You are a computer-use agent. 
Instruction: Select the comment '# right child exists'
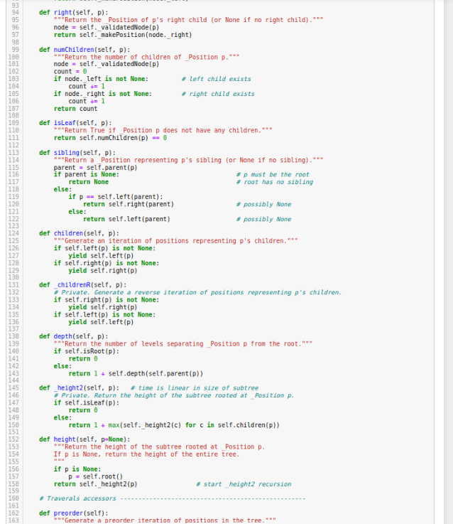(x=218, y=94)
